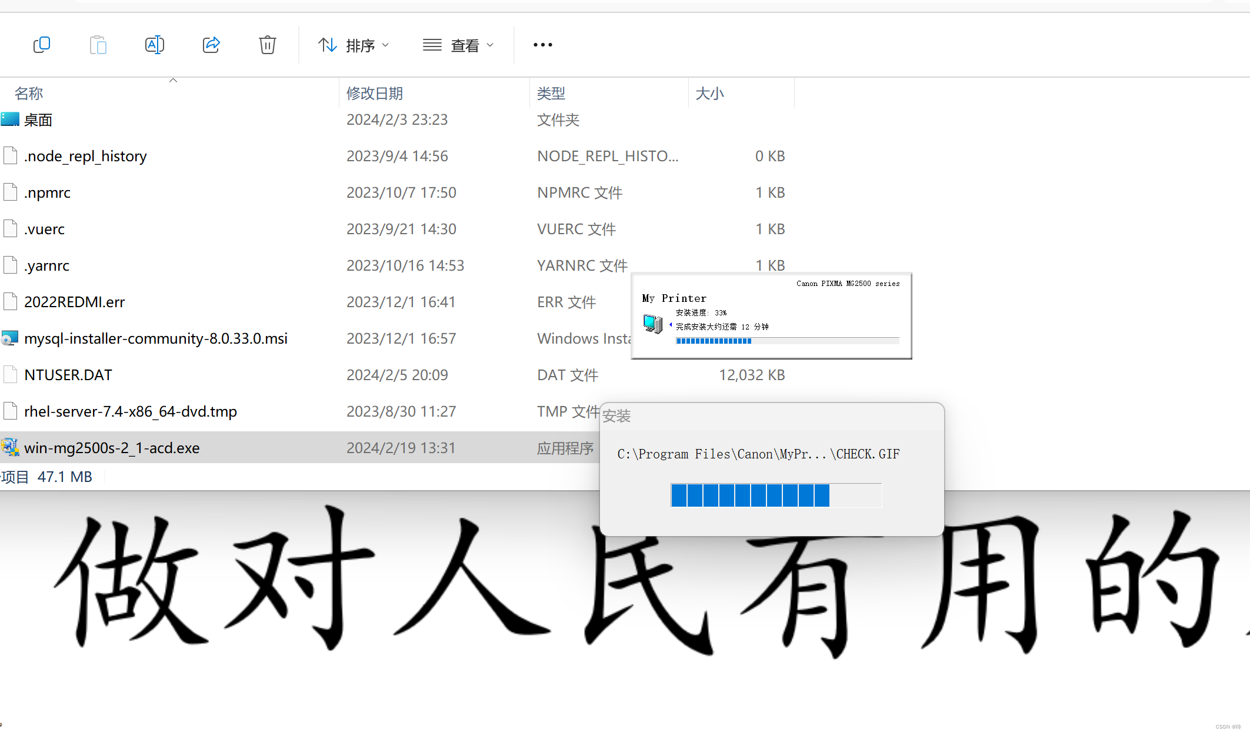This screenshot has width=1250, height=735.
Task: Click the .node_repl_history file
Action: tap(85, 156)
